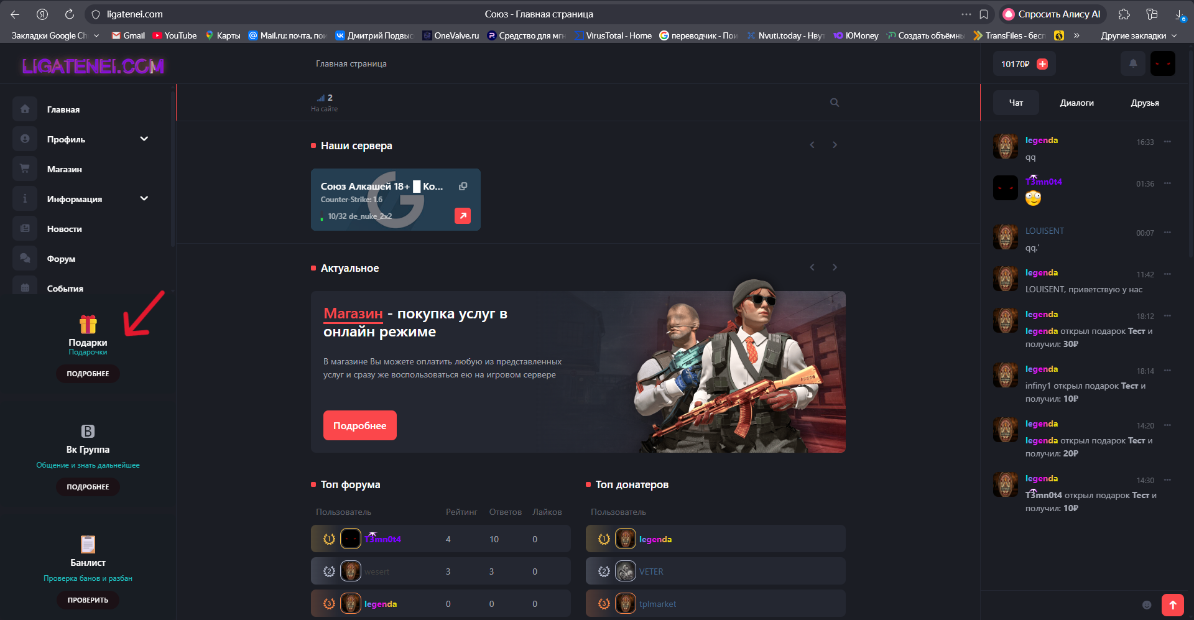1194x620 pixels.
Task: Open the Магазин link in banner heading
Action: (353, 314)
